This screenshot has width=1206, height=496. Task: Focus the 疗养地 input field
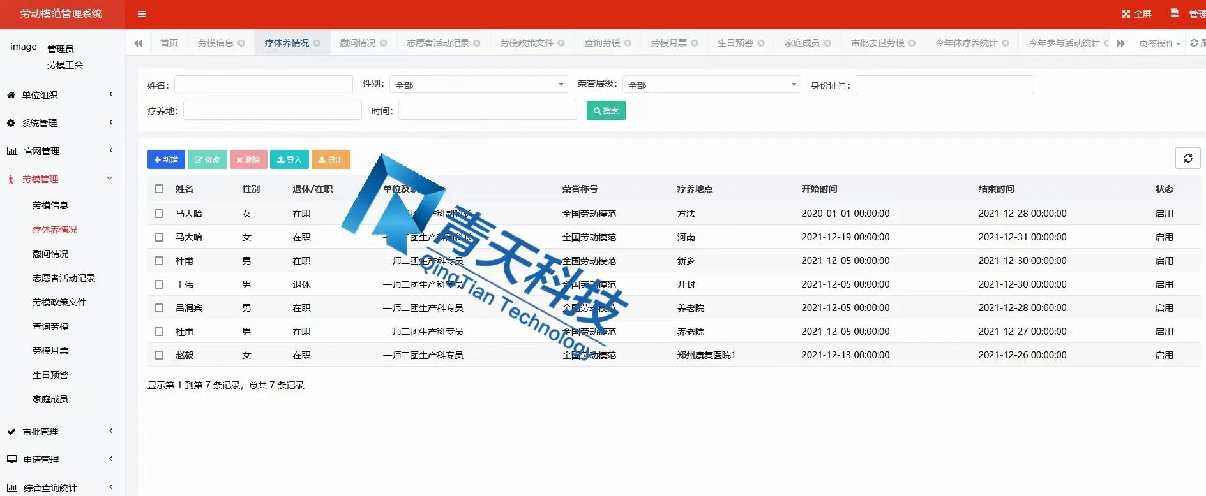tap(273, 111)
